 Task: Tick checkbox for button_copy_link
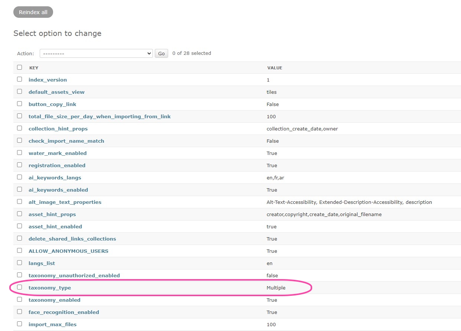19,104
